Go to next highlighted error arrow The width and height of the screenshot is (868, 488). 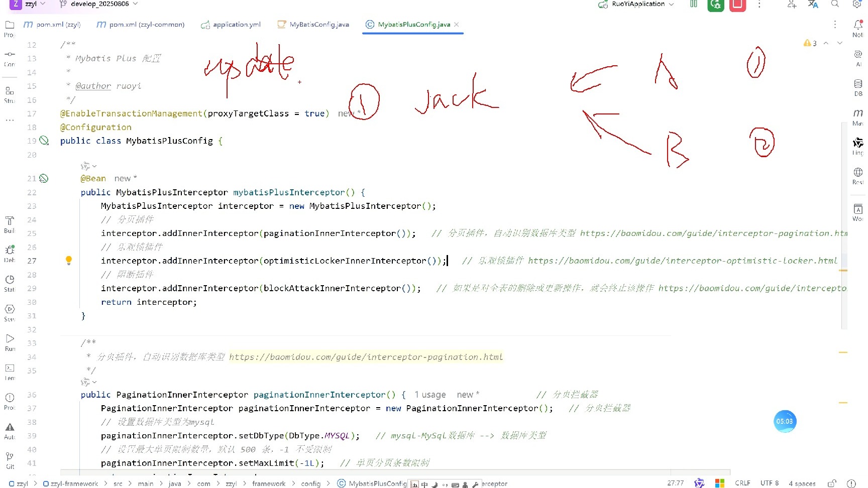click(839, 43)
